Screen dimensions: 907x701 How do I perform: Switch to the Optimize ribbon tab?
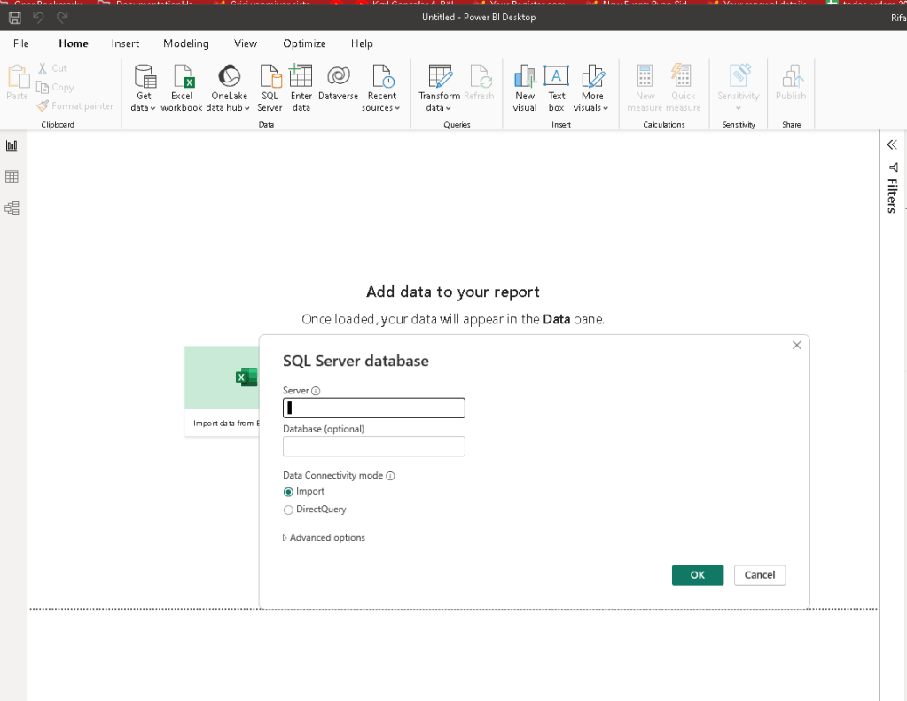click(x=304, y=43)
